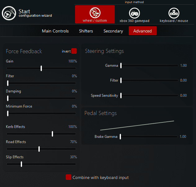Click the Steering Settings Filter value 0.00
Screen dimensions: 196x187
coord(183,80)
